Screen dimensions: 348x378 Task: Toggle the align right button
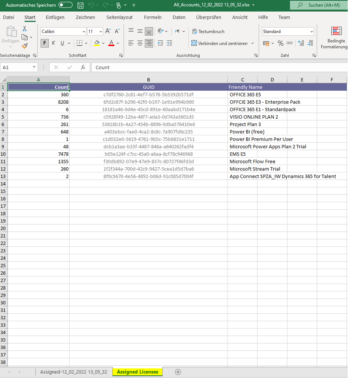pyautogui.click(x=149, y=43)
